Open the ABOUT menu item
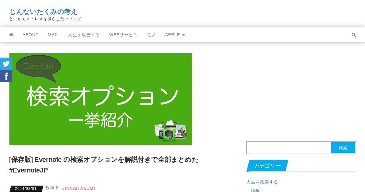Screen dimensions: 365x192 coord(30,35)
